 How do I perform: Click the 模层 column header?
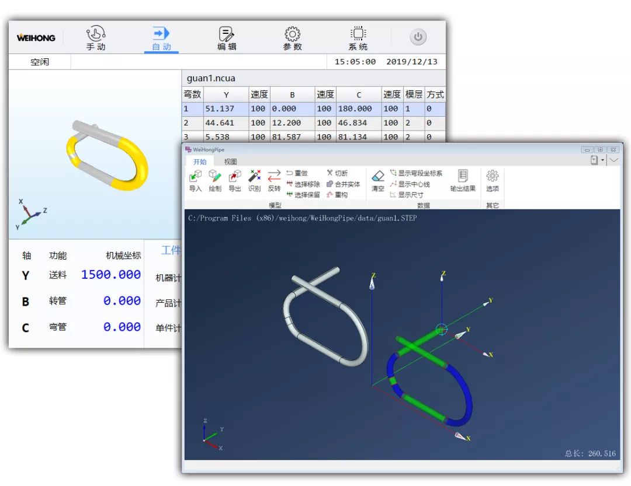point(414,95)
